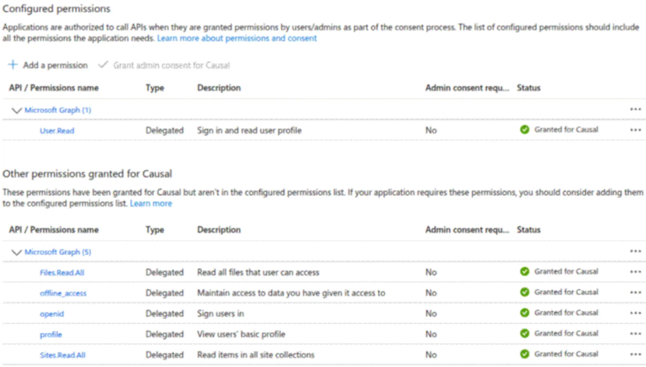Viewport: 646px width, 367px height.
Task: Click the green Granted icon for openid
Action: [x=525, y=313]
